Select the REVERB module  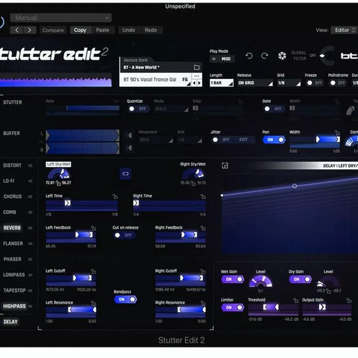pyautogui.click(x=12, y=228)
